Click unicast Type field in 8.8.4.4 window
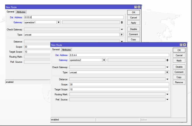This screenshot has height=126, width=192. point(117,72)
